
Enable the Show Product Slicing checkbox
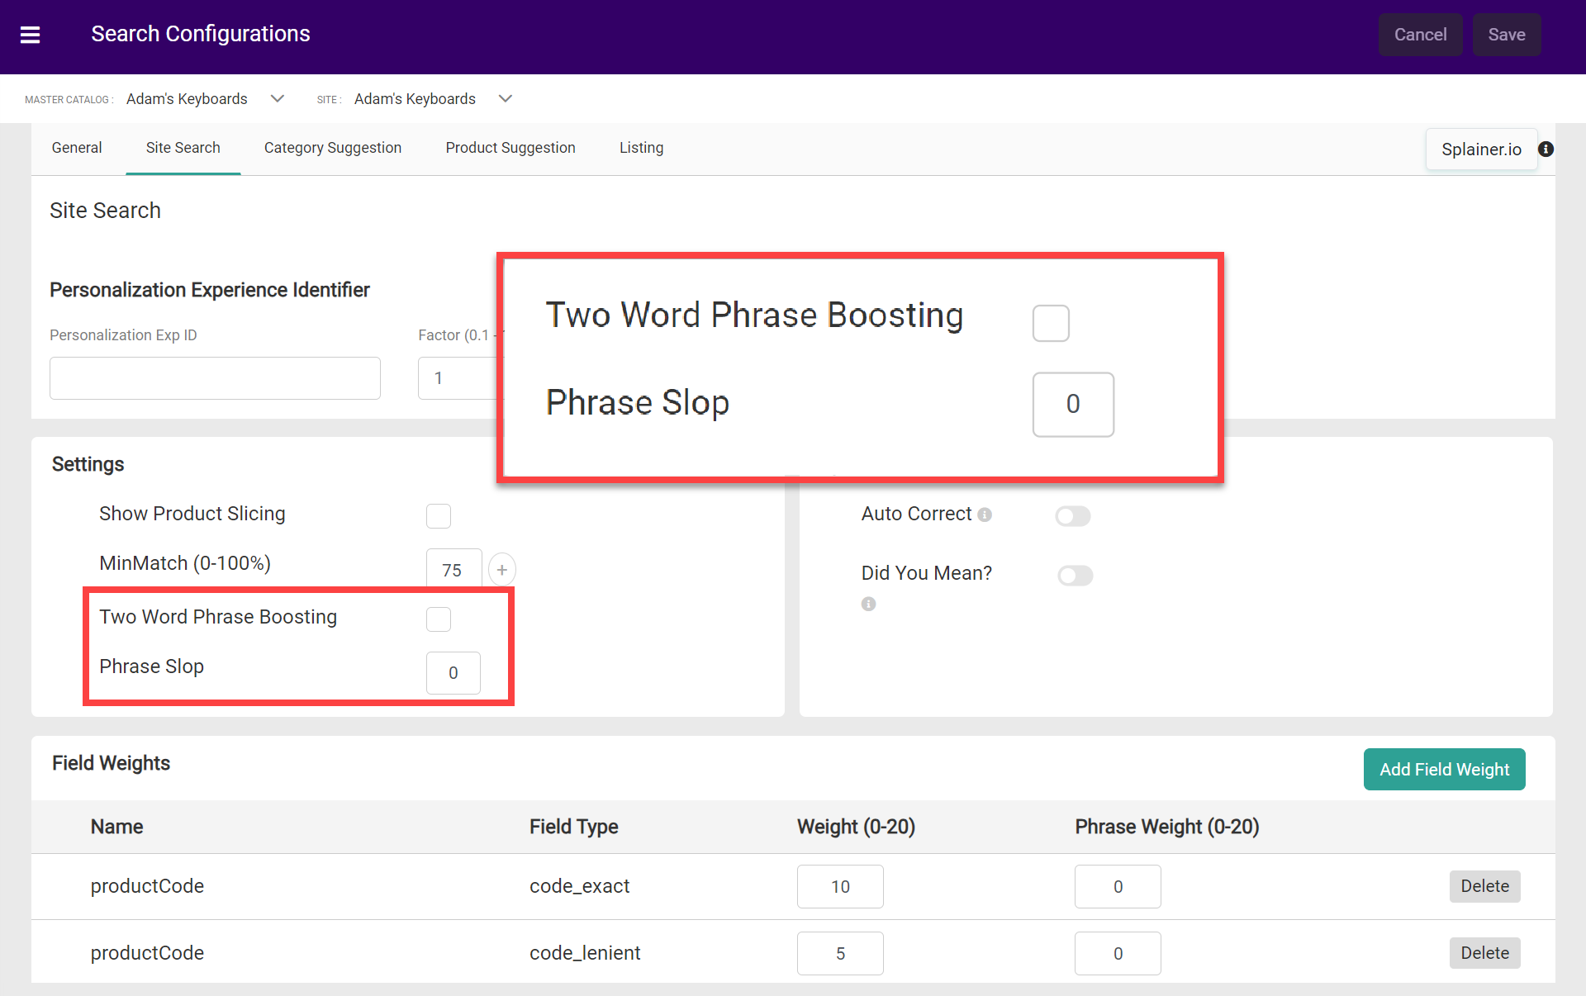pos(439,515)
